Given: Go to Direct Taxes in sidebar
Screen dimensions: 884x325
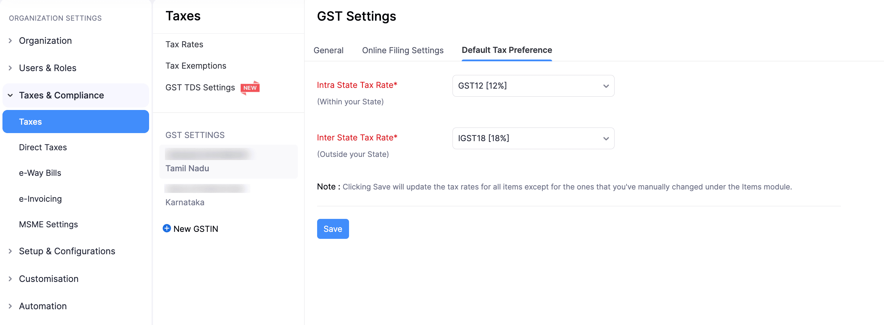Looking at the screenshot, I should (x=43, y=147).
